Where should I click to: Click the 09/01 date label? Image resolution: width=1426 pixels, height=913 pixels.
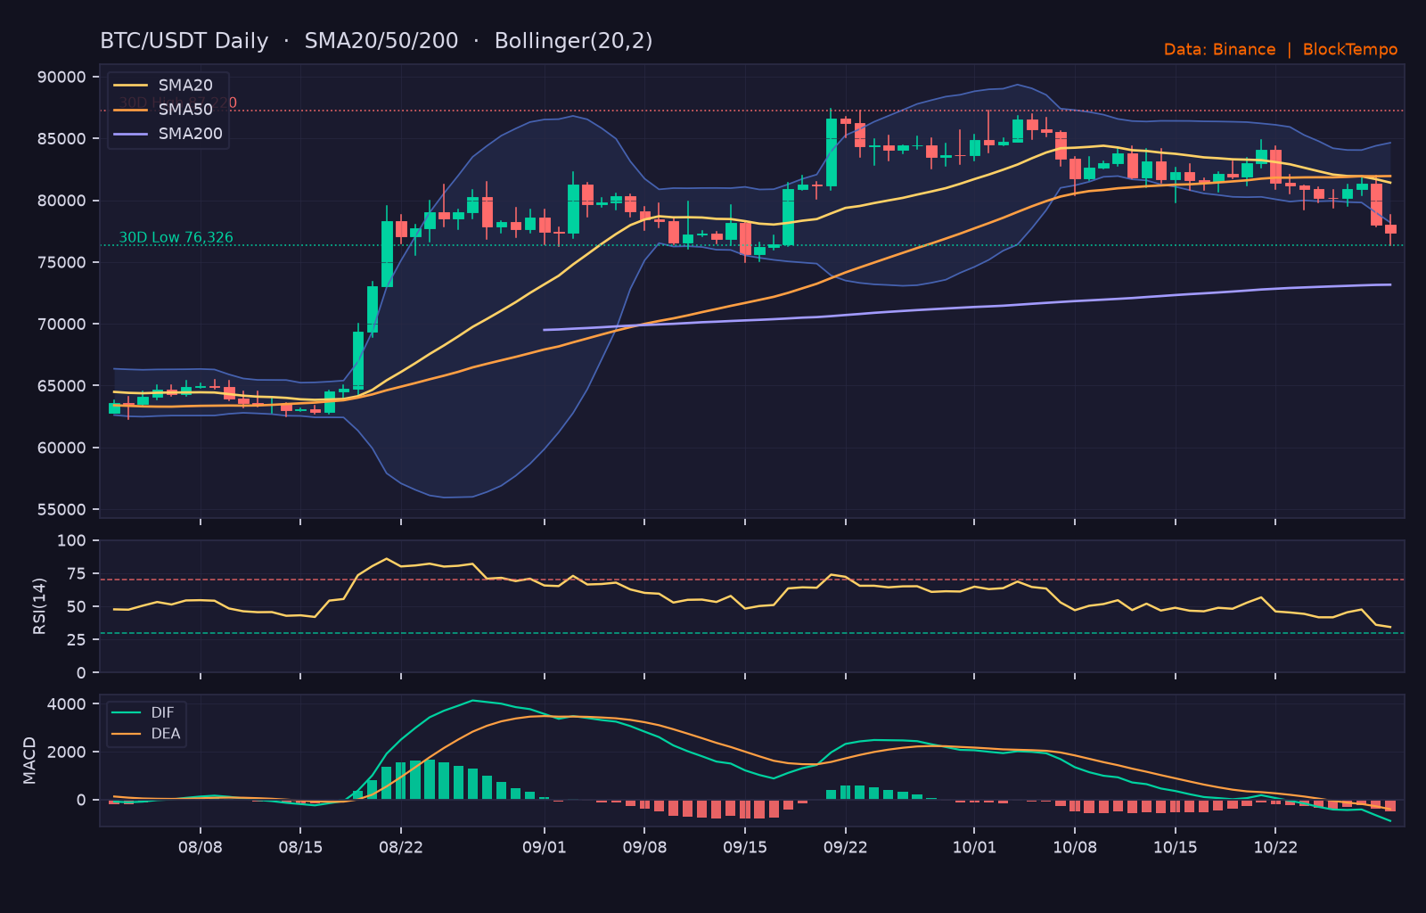point(545,847)
